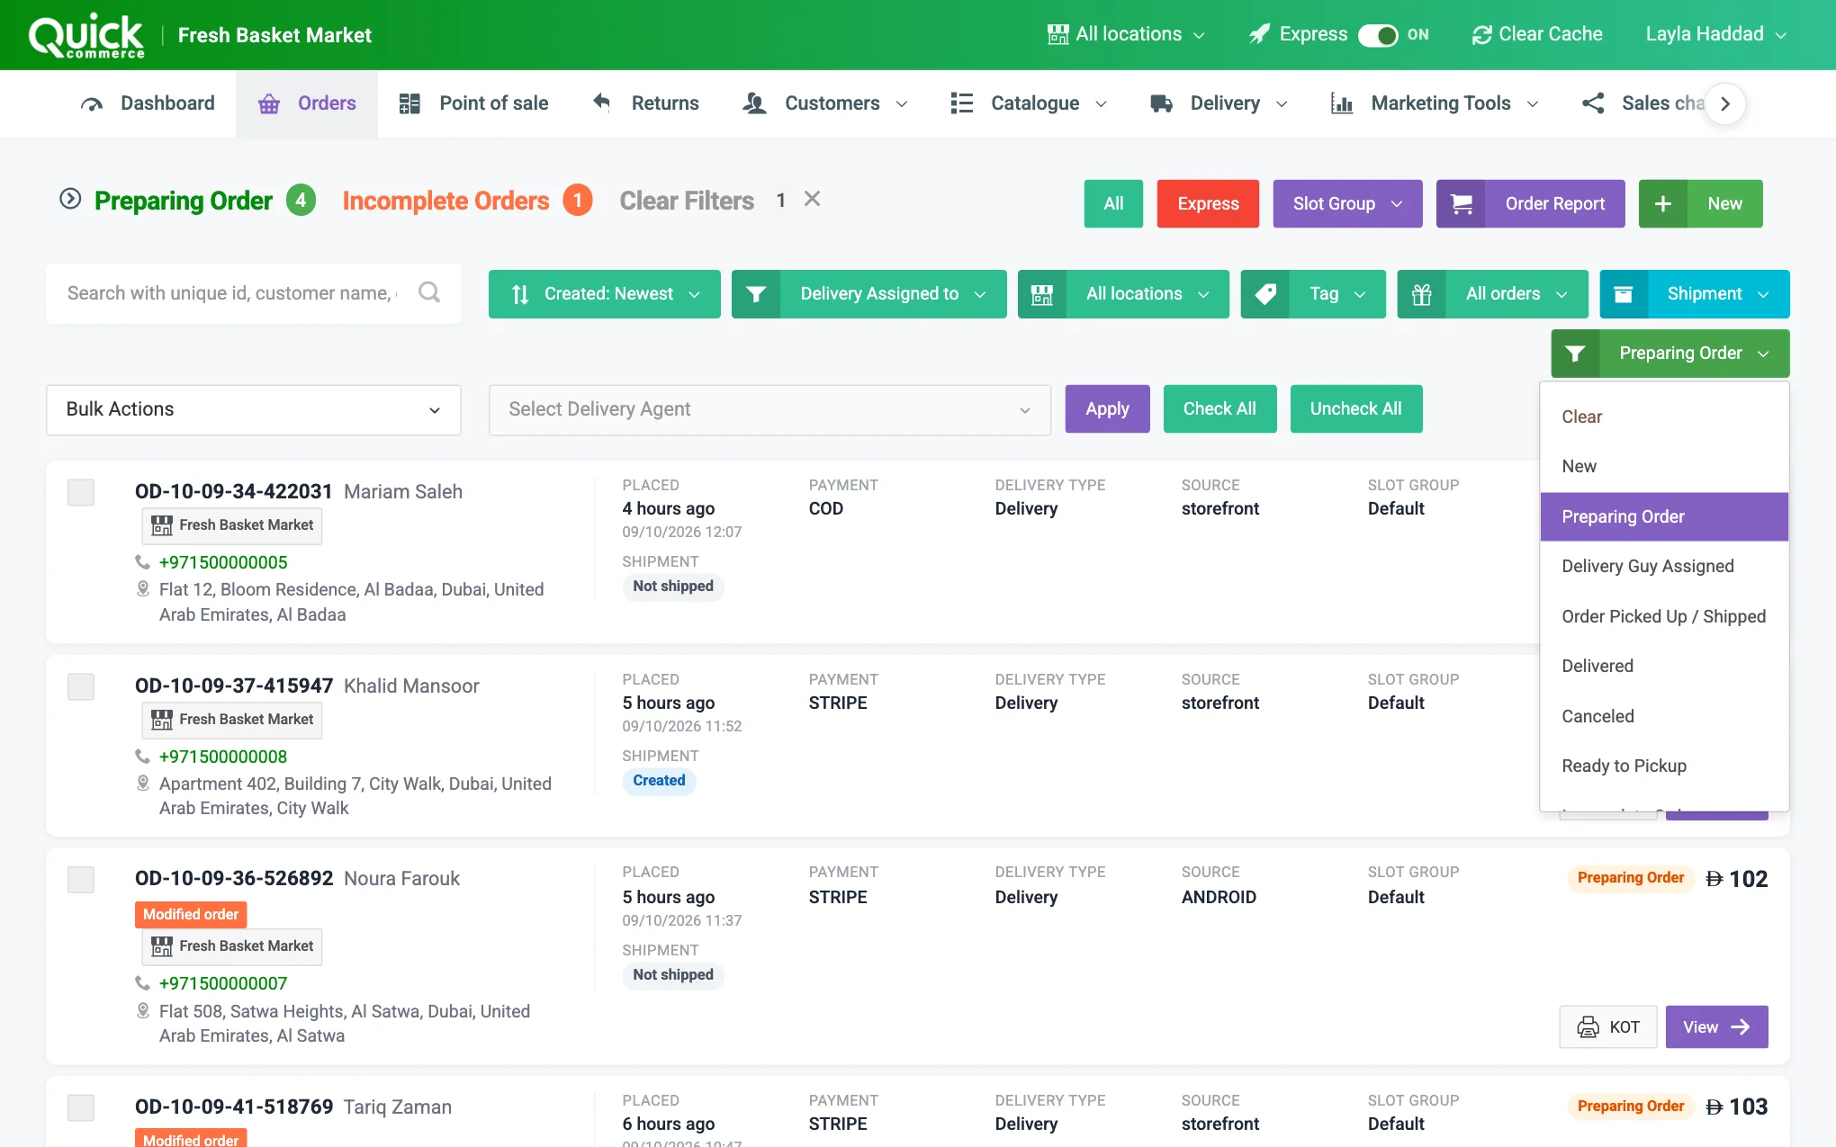Viewport: 1836px width, 1147px height.
Task: Check the box for Khalid Mansoor's order
Action: tap(81, 686)
